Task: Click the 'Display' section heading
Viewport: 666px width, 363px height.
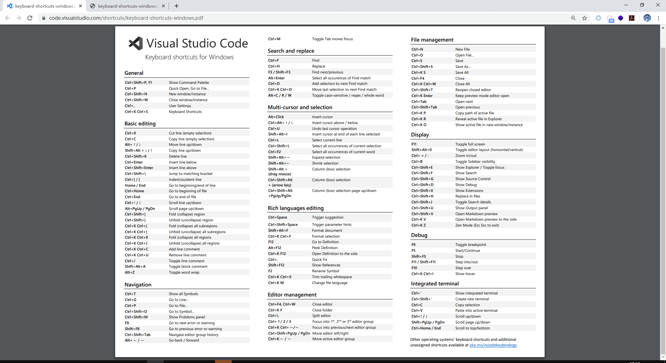Action: pyautogui.click(x=420, y=135)
